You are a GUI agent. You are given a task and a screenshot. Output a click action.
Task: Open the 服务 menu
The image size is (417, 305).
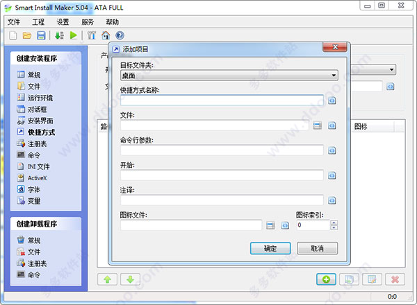88,21
